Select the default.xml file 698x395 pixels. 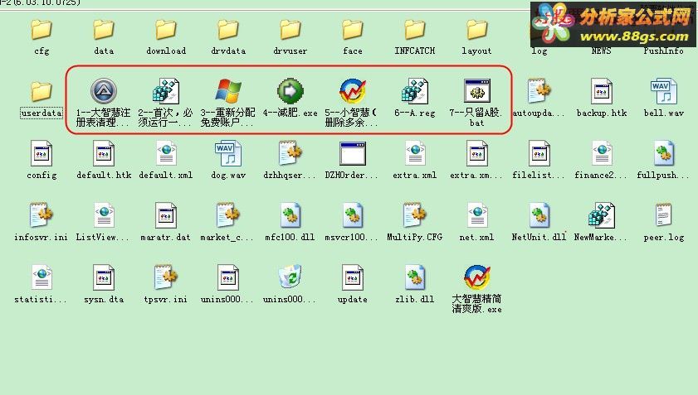pyautogui.click(x=166, y=154)
